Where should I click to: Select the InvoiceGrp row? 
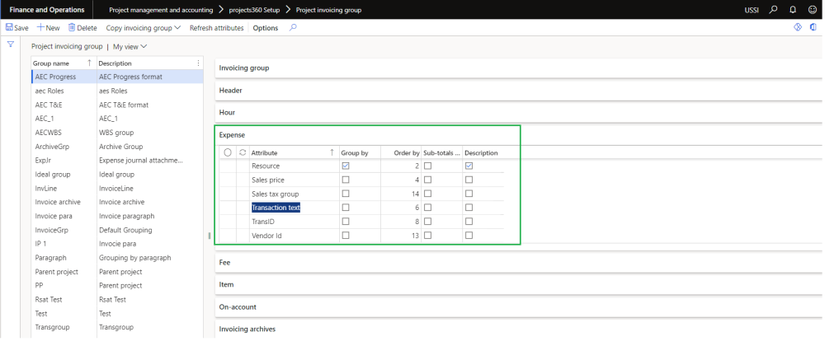point(117,230)
